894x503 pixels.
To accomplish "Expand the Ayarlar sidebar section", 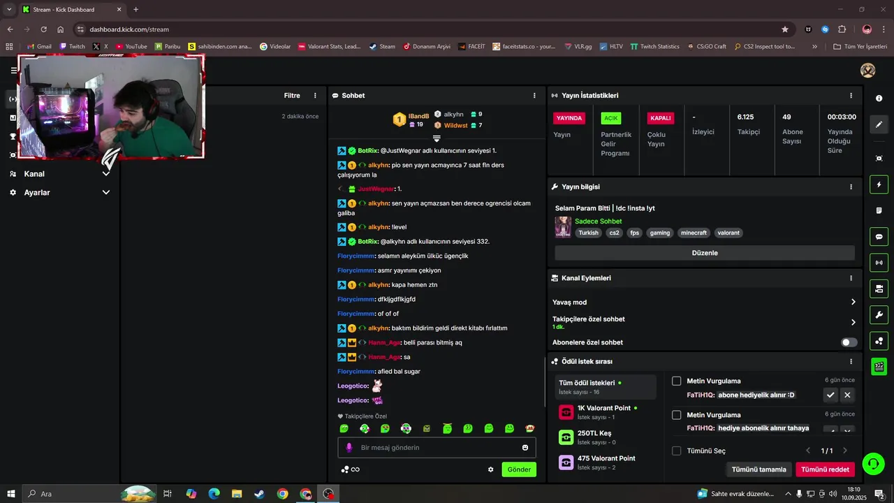I will pos(106,192).
